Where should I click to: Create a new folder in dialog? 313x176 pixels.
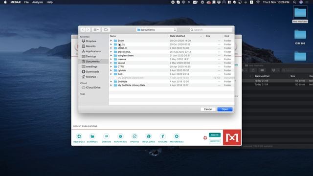point(106,30)
